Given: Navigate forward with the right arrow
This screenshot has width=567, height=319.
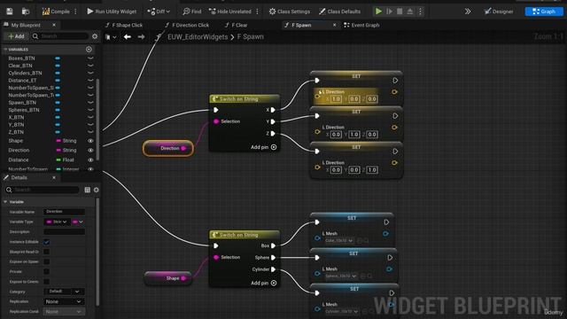Looking at the screenshot, I should click(142, 37).
